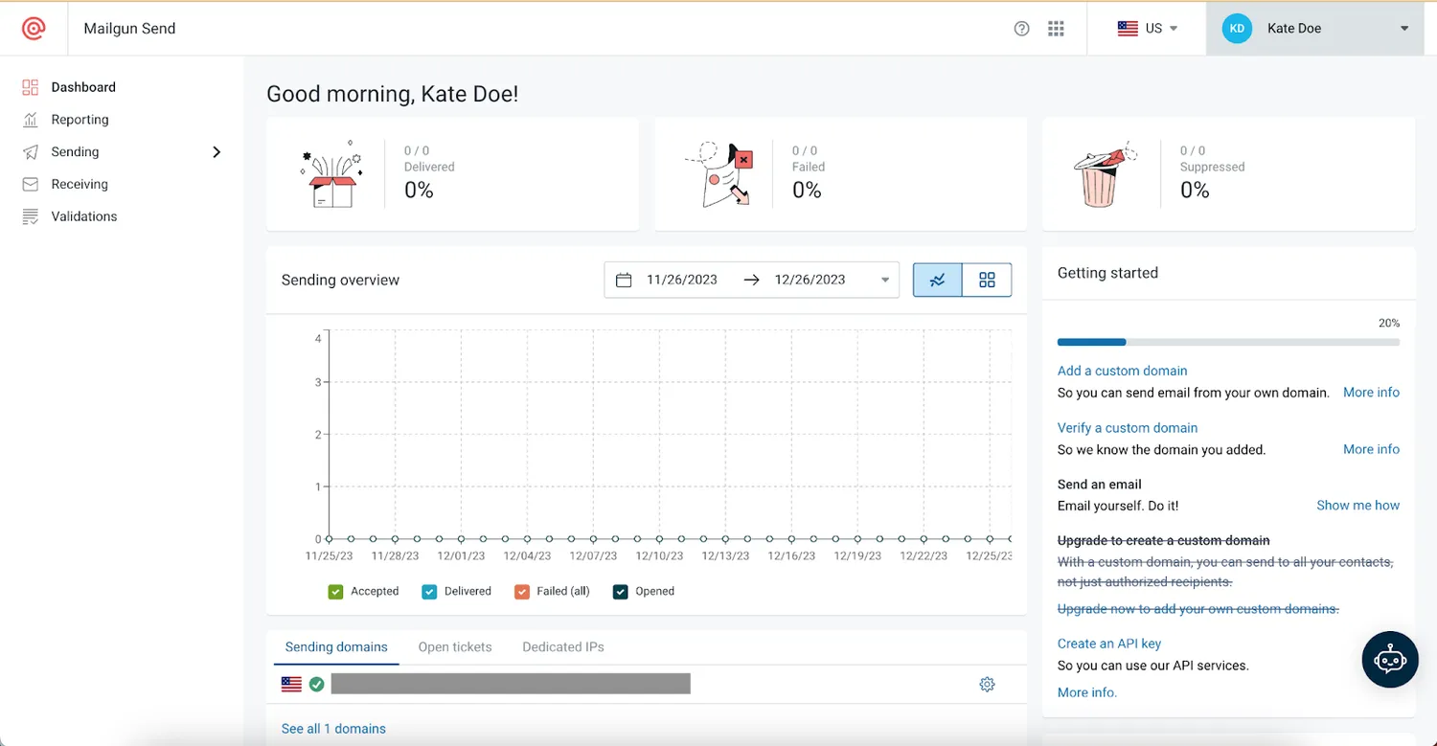Select the Sending domains tab

pyautogui.click(x=336, y=647)
